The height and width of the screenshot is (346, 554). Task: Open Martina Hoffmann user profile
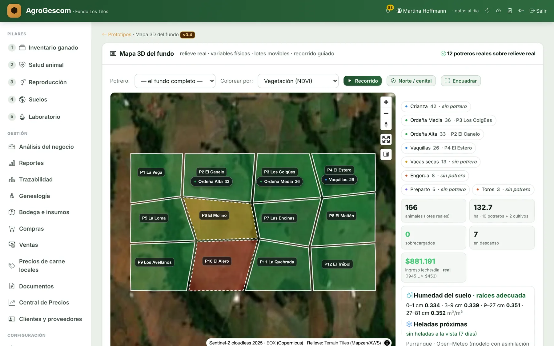421,11
